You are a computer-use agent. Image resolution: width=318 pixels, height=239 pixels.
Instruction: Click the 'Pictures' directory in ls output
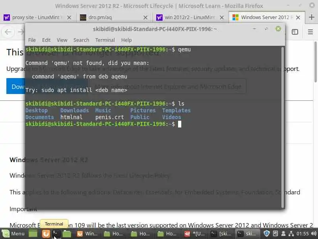[x=143, y=110]
